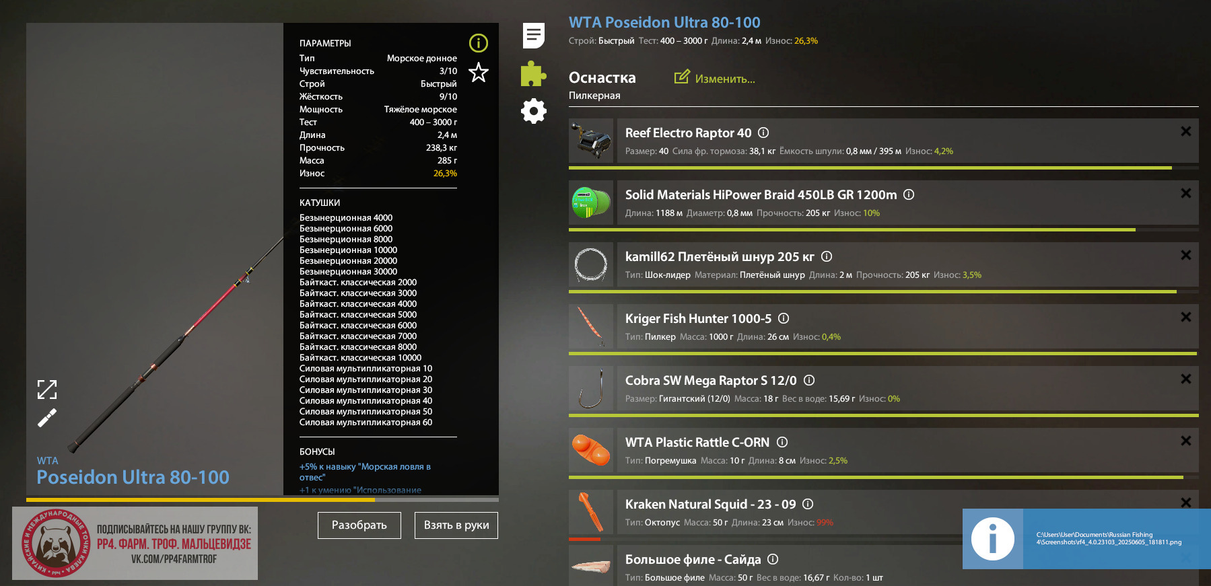
Task: Remove the kamill62 Плетёный шнур leader
Action: tap(1186, 255)
